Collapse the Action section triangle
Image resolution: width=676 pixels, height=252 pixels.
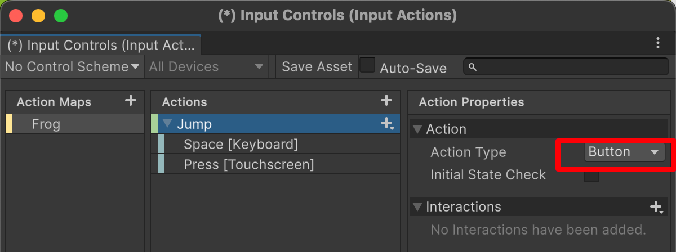click(x=417, y=129)
